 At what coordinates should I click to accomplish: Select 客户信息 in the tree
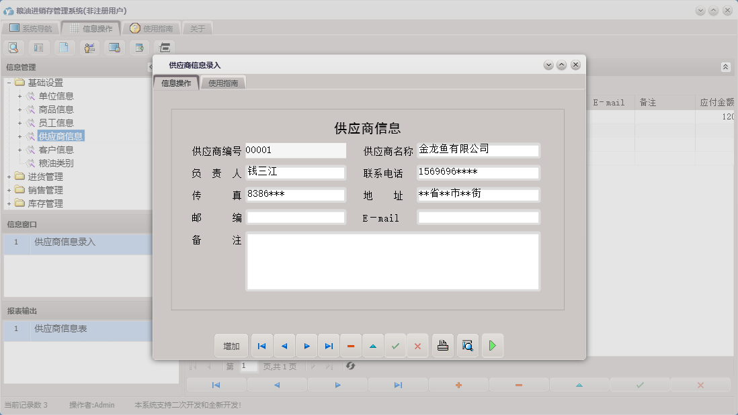click(57, 149)
